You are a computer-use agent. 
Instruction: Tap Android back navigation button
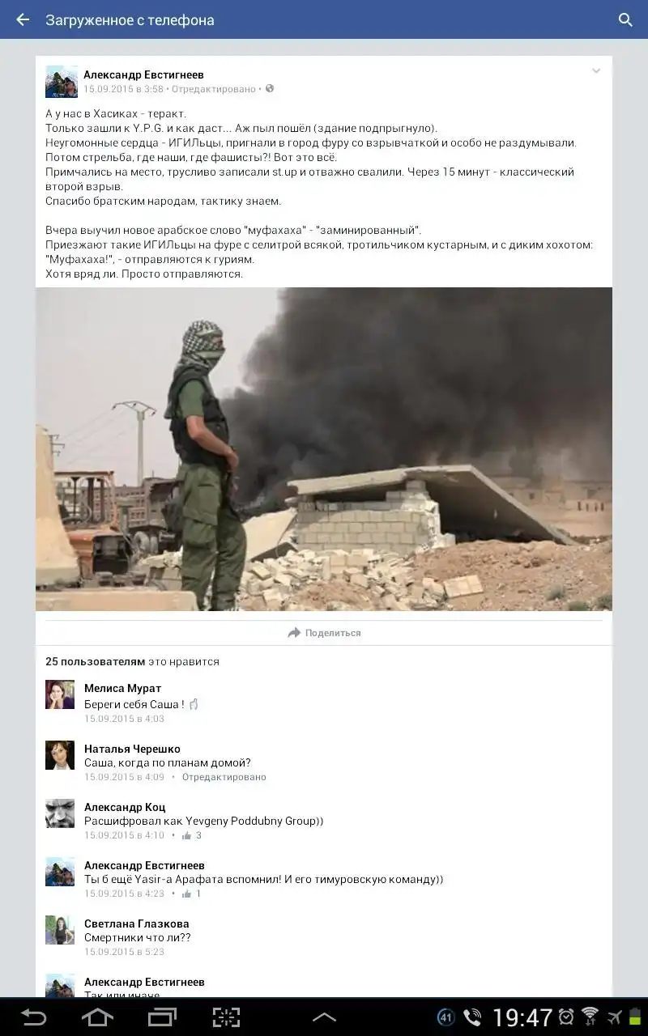(34, 1017)
